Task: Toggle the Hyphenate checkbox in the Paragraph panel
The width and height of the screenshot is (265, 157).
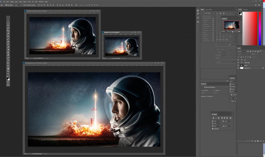Action: click(213, 129)
